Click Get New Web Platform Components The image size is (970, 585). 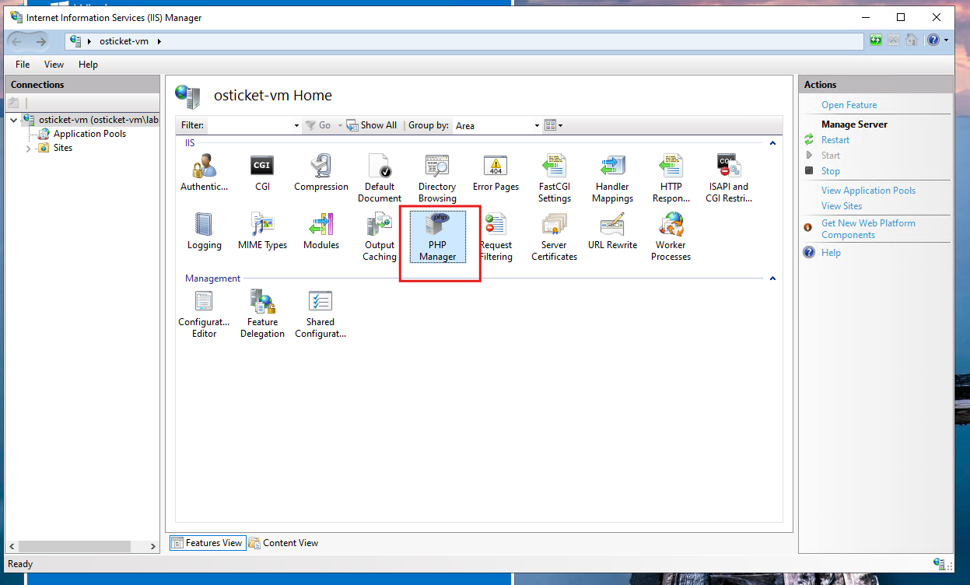(x=868, y=229)
